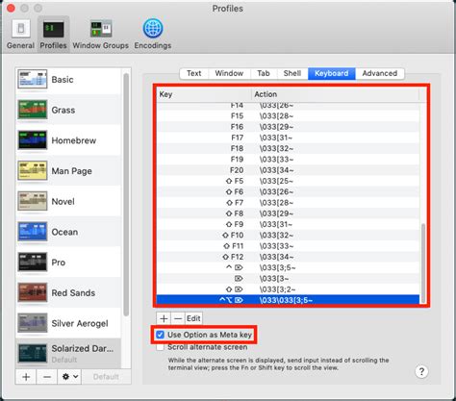Image resolution: width=456 pixels, height=401 pixels.
Task: Click the Default profile button
Action: [106, 377]
